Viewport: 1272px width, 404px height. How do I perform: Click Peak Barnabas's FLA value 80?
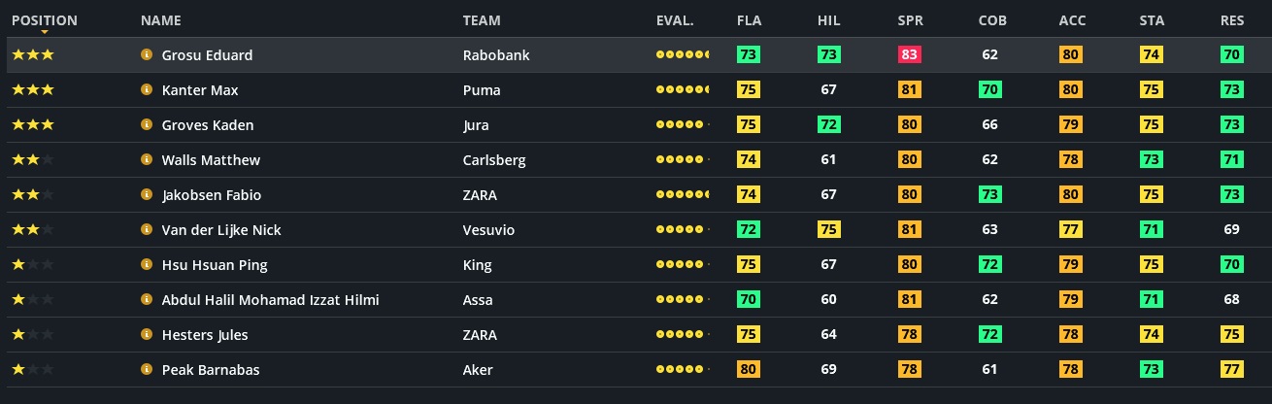tap(748, 370)
